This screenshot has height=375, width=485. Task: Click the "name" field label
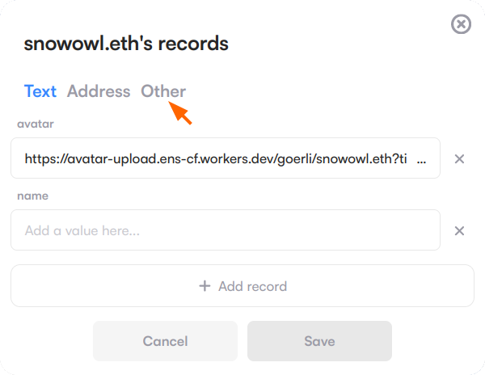[32, 196]
